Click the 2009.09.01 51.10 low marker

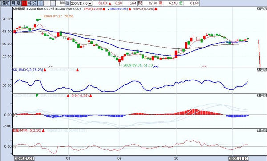tap(138, 65)
